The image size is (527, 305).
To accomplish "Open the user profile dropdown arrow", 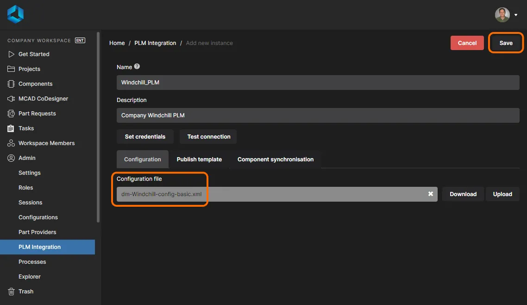I will pyautogui.click(x=516, y=15).
